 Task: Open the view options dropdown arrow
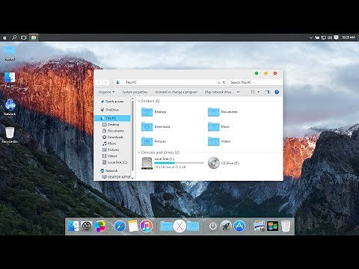click(x=259, y=92)
